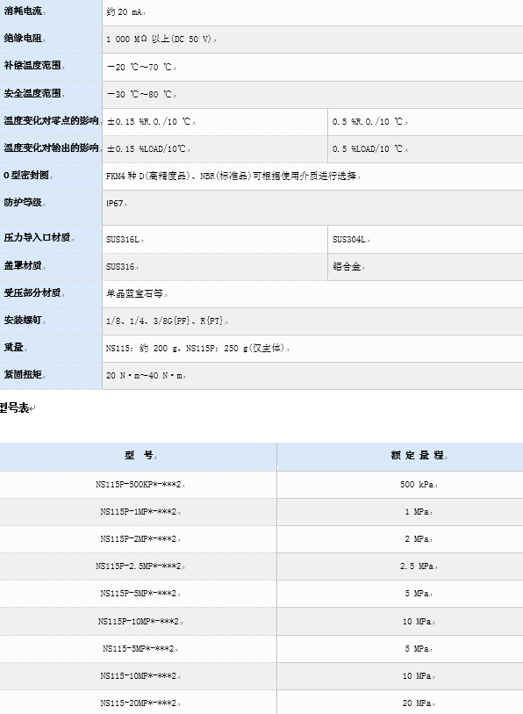
Task: Select model NS115-5MP*-***2
Action: pyautogui.click(x=140, y=648)
